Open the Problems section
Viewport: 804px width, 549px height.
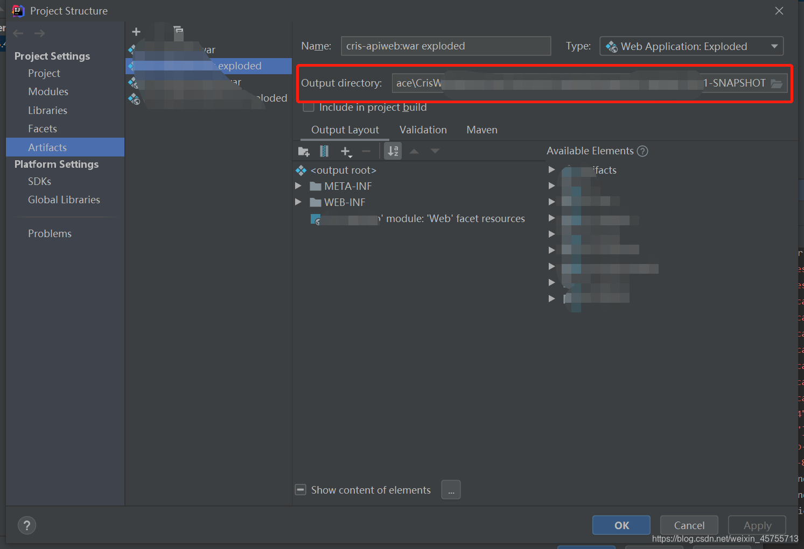pos(50,234)
